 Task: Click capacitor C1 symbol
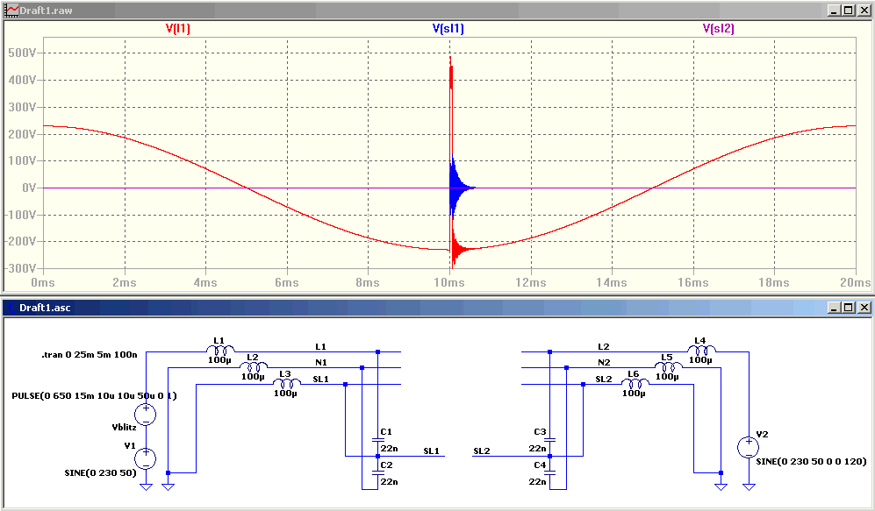coord(377,440)
